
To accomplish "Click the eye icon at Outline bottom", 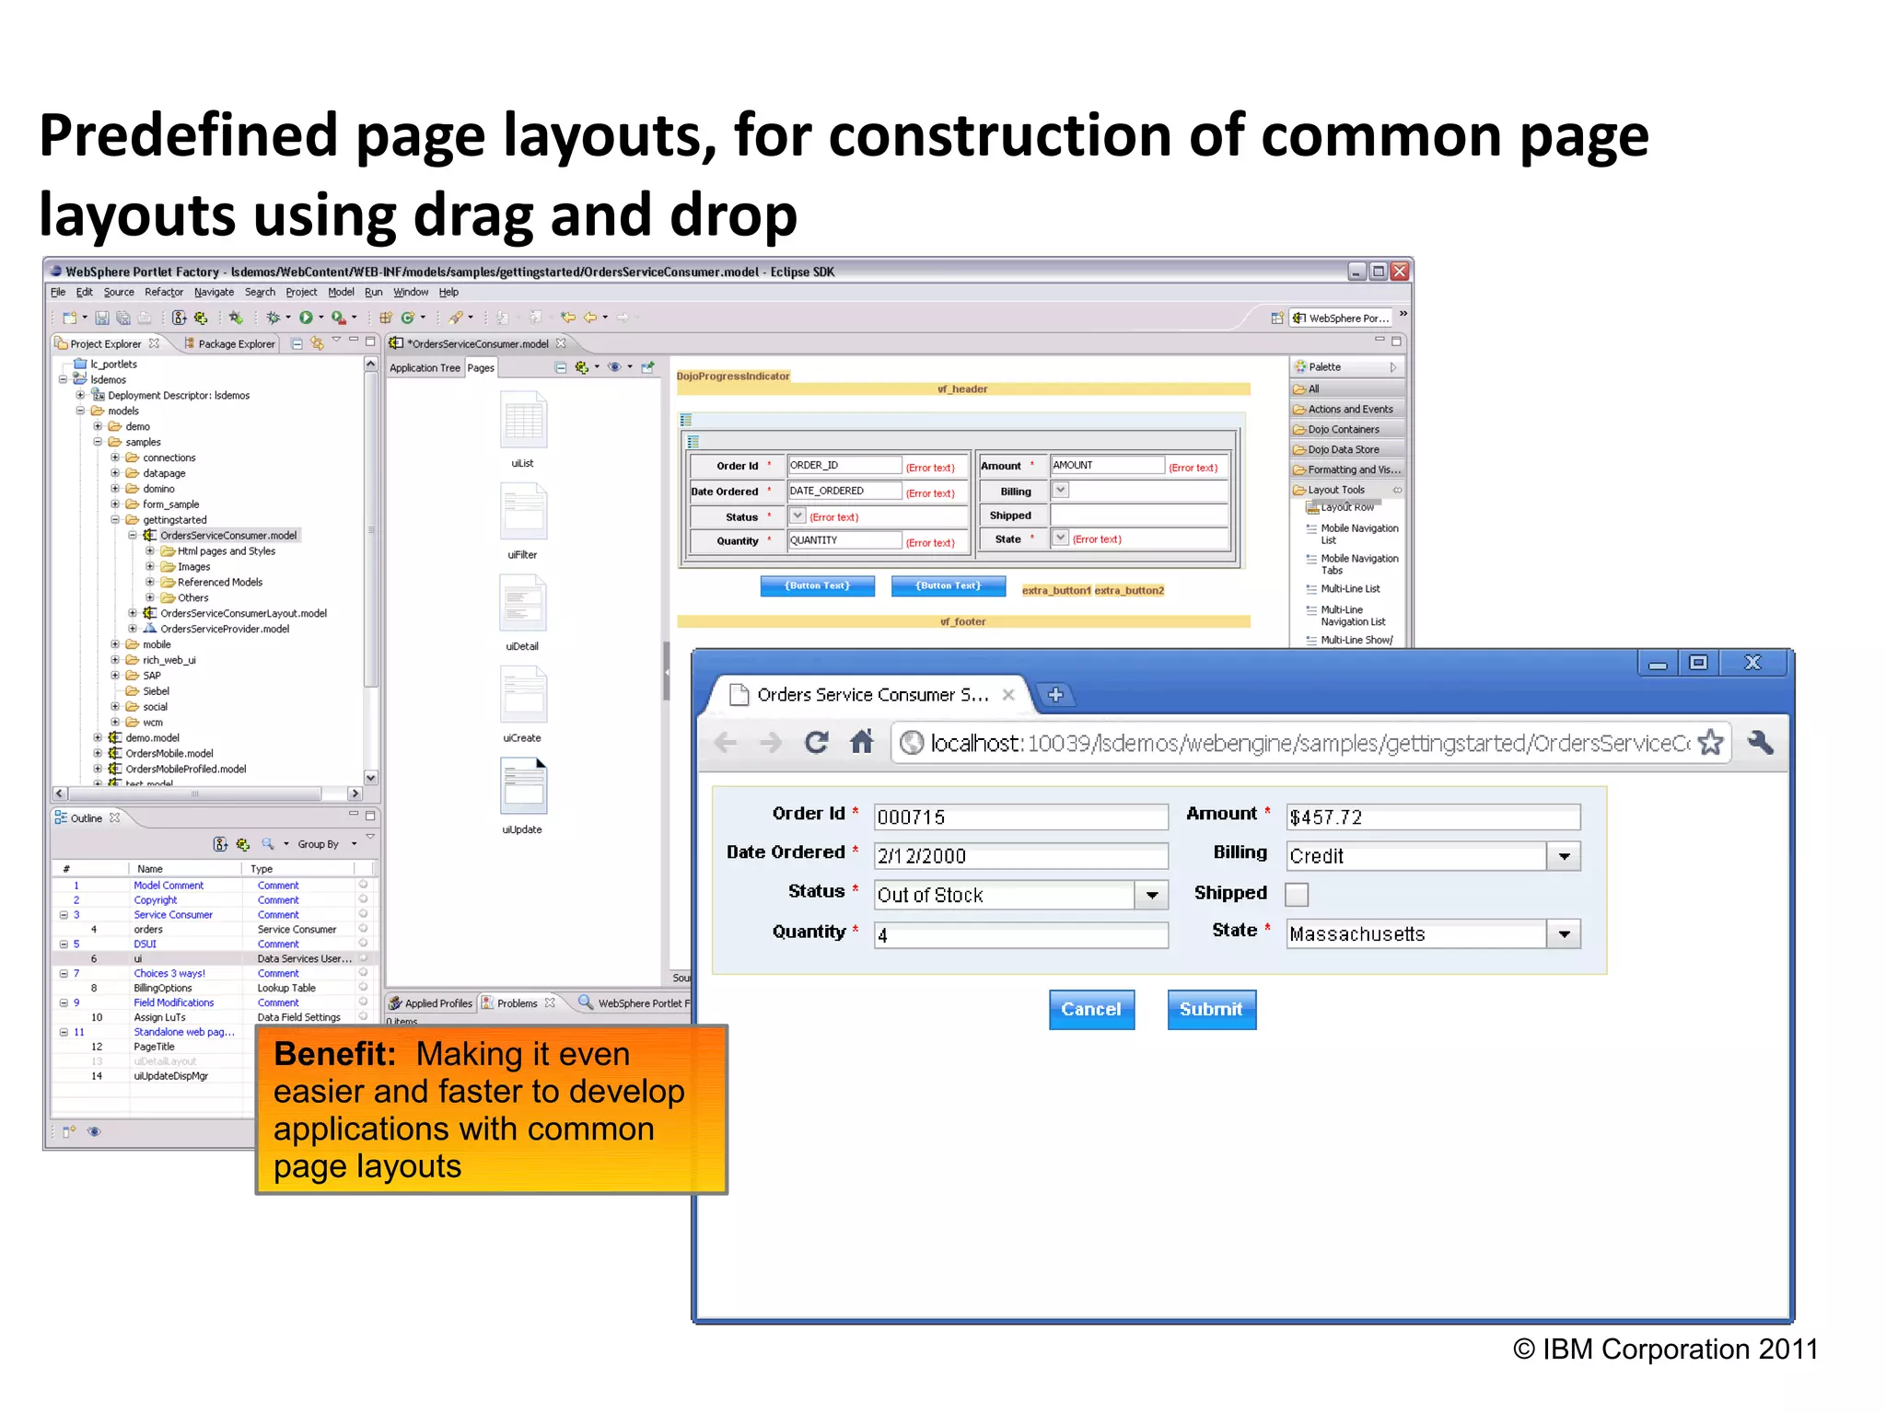I will [94, 1131].
